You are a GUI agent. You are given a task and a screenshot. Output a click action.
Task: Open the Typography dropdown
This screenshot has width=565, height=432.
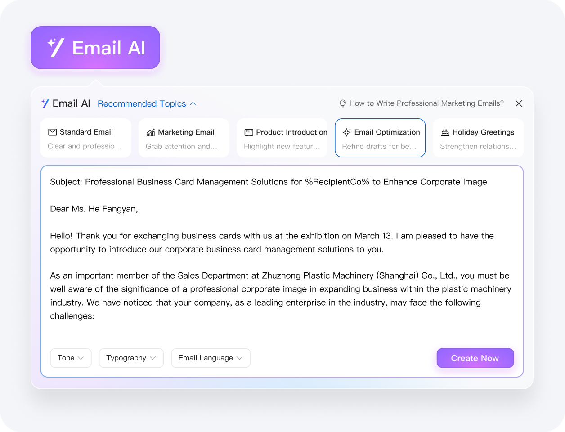tap(131, 358)
